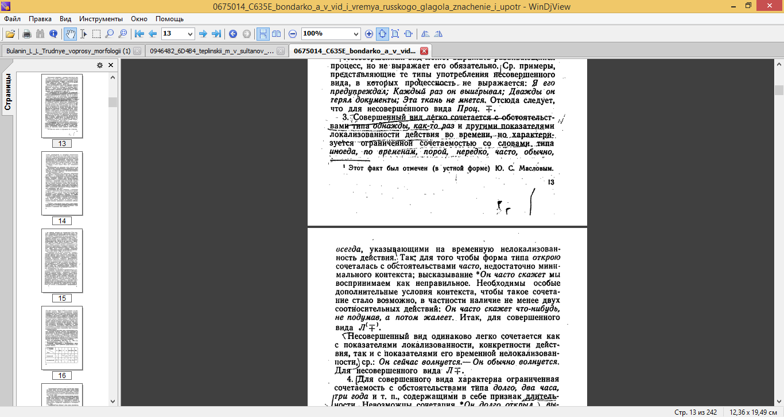Select page 15 thumbnail
The height and width of the screenshot is (417, 784).
tap(62, 261)
